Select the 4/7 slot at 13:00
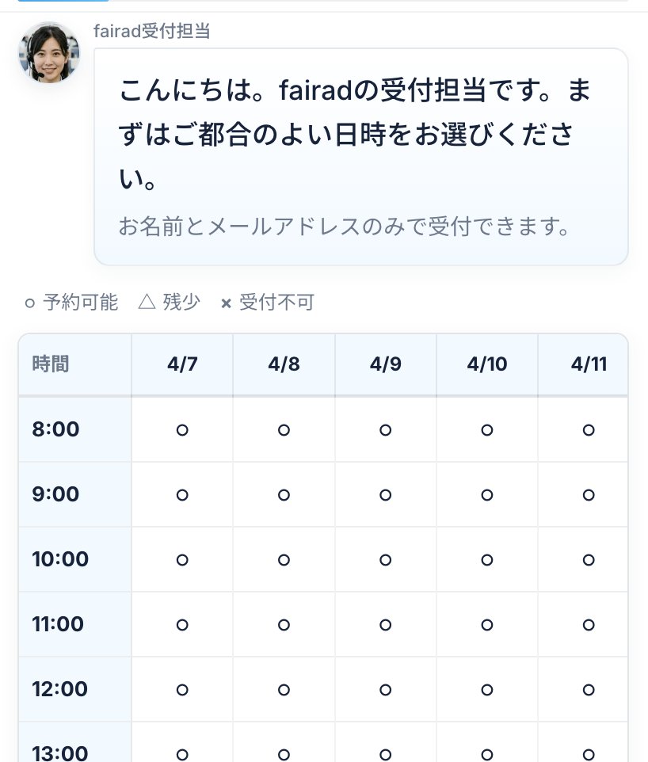The width and height of the screenshot is (648, 762). pos(182,753)
